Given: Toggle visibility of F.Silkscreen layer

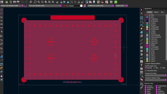Looking at the screenshot, I should [x=150, y=27].
